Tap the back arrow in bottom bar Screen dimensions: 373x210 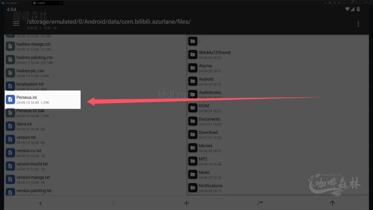coord(40,203)
